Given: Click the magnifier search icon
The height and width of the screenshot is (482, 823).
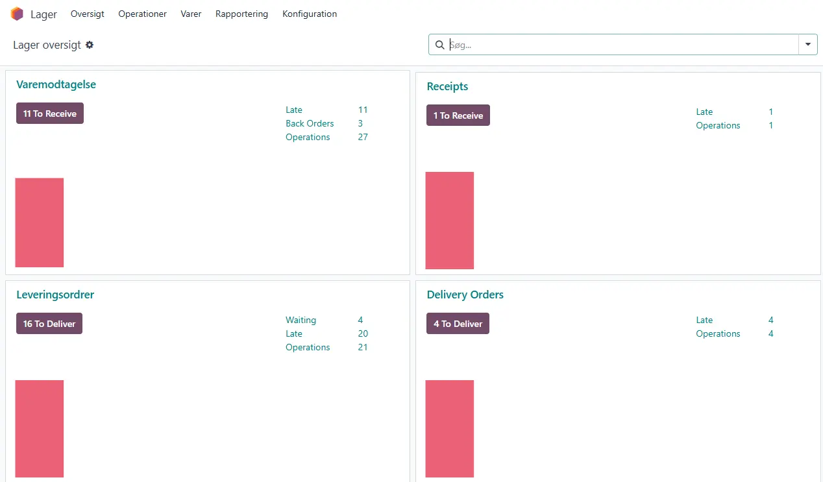Looking at the screenshot, I should click(439, 45).
